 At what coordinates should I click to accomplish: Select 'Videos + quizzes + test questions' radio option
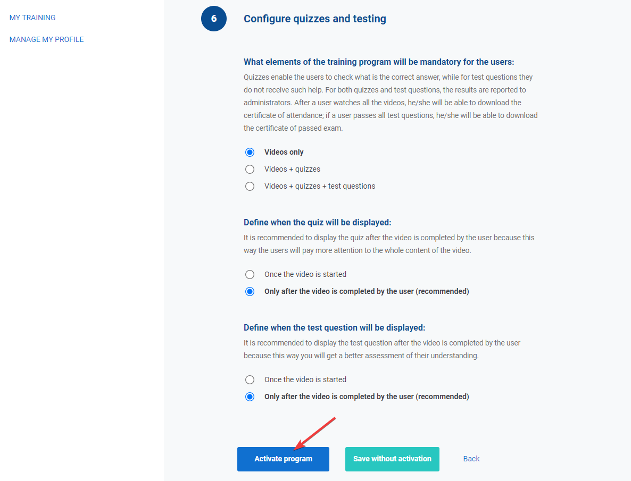point(250,186)
